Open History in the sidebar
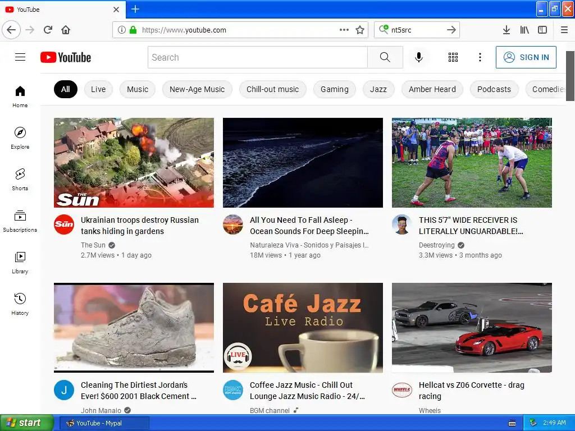 point(20,304)
